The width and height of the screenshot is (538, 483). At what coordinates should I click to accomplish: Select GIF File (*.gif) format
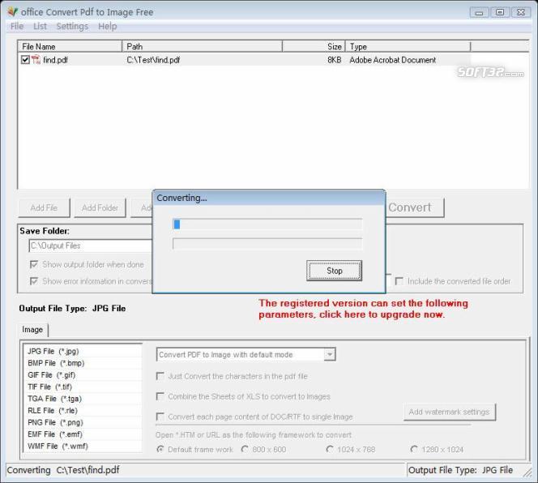point(83,375)
